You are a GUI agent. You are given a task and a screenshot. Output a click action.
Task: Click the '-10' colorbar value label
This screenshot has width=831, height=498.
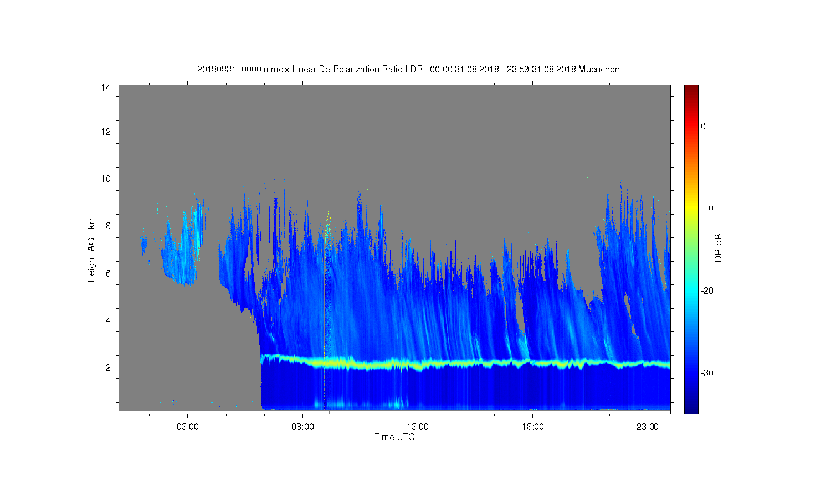(x=707, y=209)
